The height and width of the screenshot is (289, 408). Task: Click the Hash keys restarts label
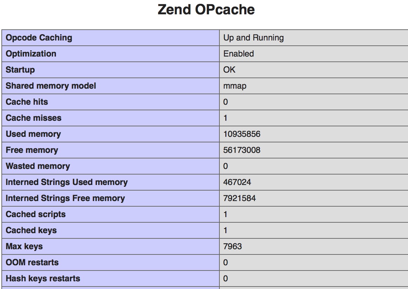(x=43, y=279)
